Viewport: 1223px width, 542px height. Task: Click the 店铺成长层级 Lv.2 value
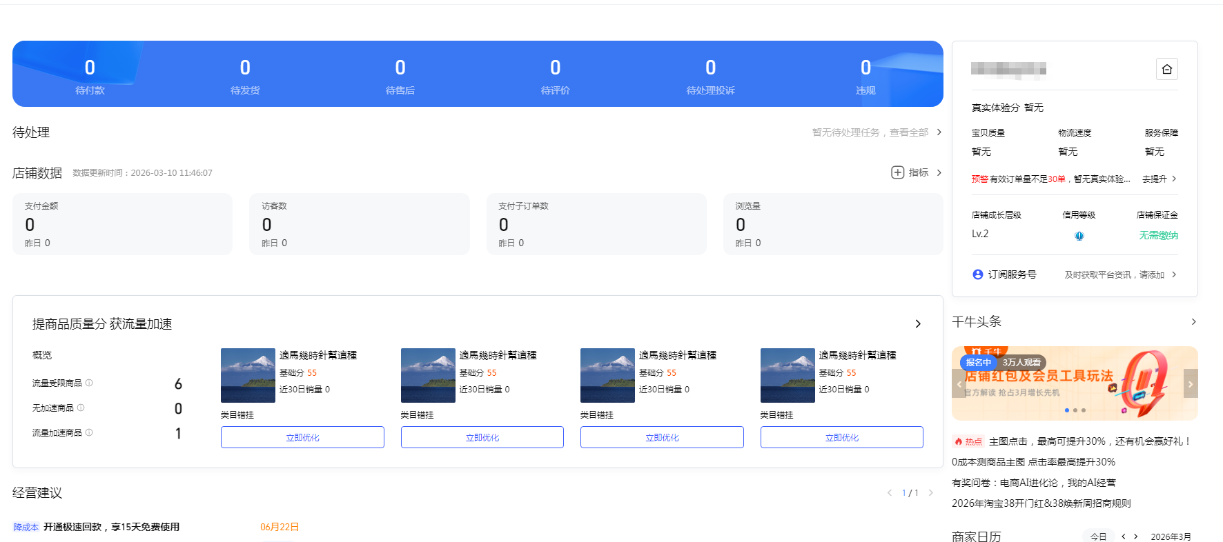click(x=980, y=234)
